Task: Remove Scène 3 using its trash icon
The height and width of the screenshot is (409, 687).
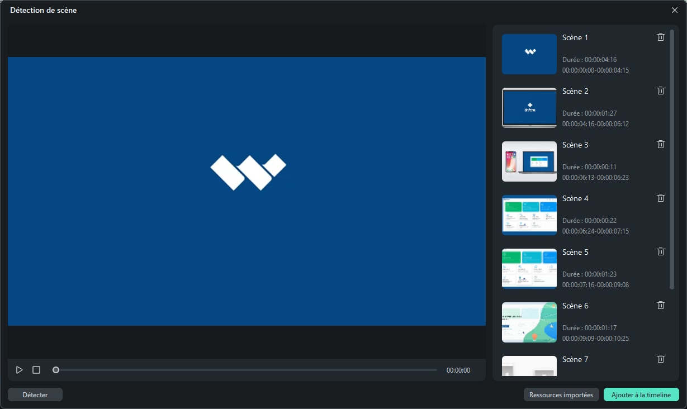Action: 660,144
